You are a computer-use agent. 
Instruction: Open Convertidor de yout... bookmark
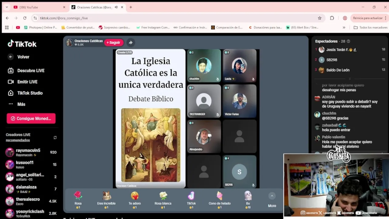(78, 28)
